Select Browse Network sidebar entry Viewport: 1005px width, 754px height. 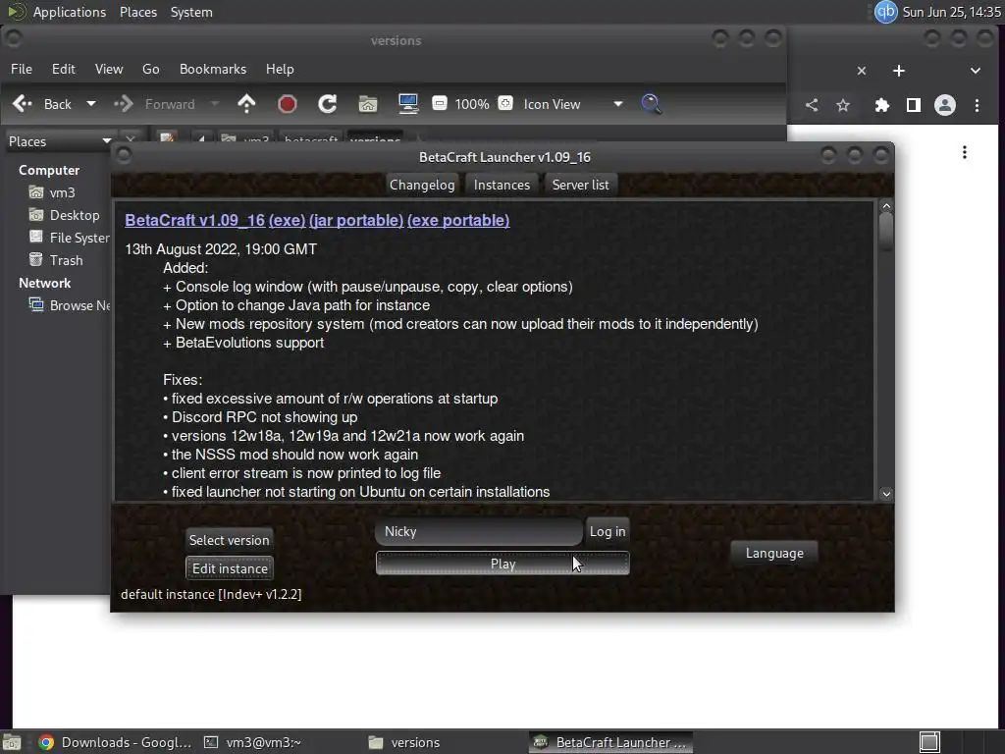pos(69,305)
